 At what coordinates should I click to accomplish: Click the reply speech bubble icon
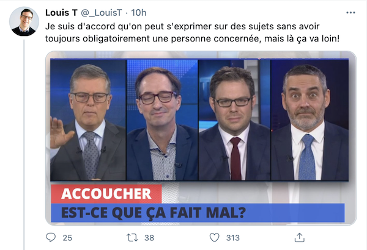(51, 237)
